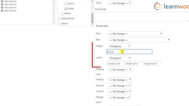Click into the Product tags text area
Viewport: 189px width, 106px height.
142,16
